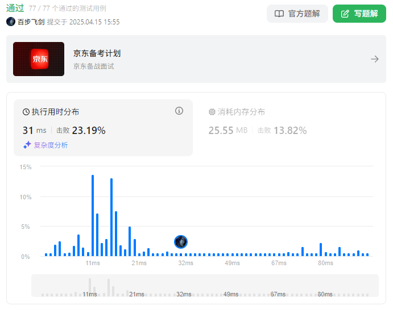Click the clock icon beside 执行用时分布
Screen dimensions: 393x310
click(x=26, y=112)
